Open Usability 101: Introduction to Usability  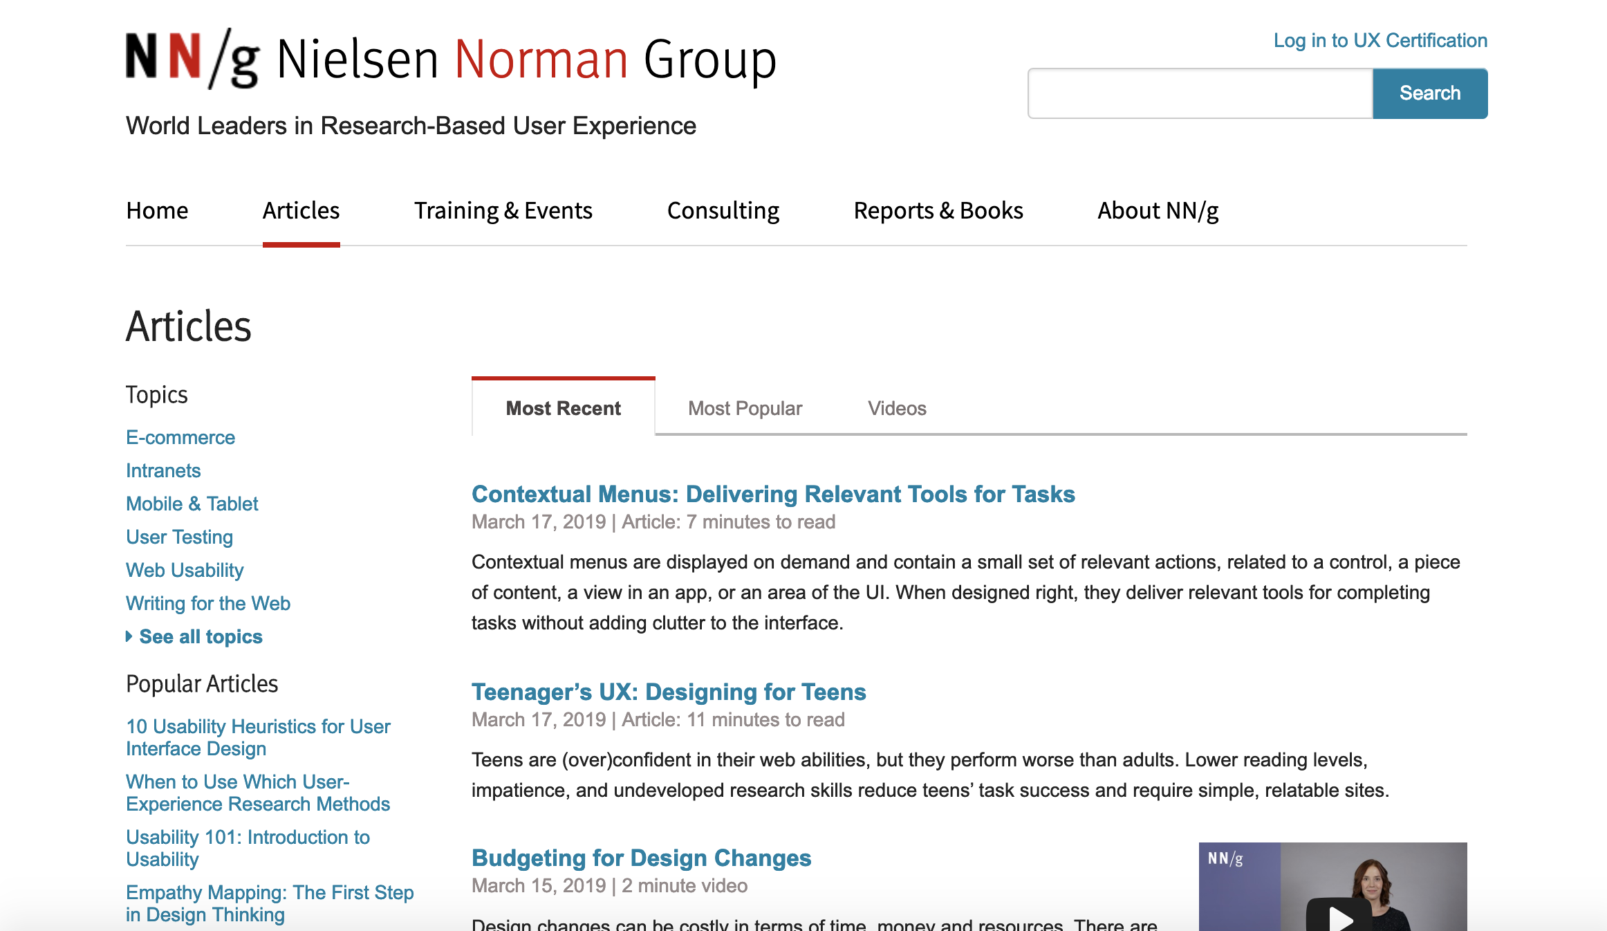(248, 848)
